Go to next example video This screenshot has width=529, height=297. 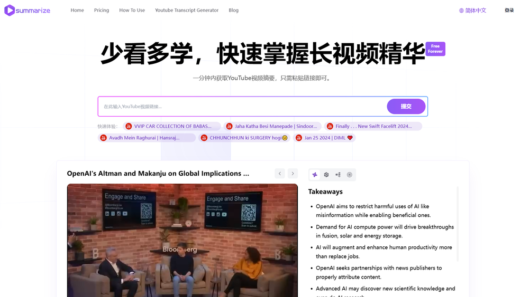click(293, 174)
